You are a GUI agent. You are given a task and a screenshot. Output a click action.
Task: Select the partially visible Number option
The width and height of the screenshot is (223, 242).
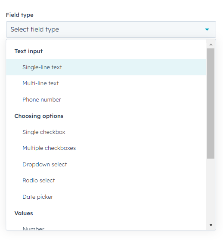pos(106,228)
